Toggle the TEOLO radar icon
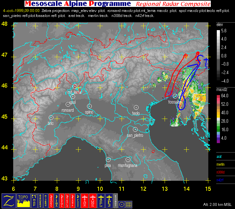Viewport: 235px width, 209px height. tap(67, 201)
